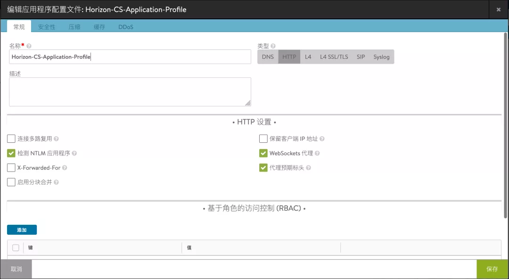Viewport: 509px width, 279px height.
Task: Select Syslog profile type
Action: tap(381, 57)
